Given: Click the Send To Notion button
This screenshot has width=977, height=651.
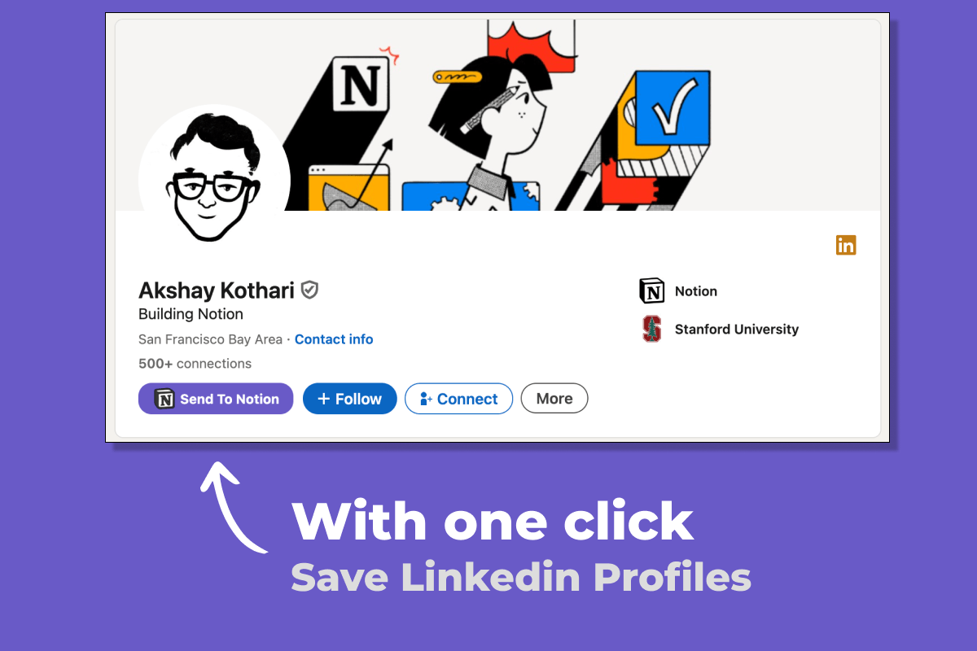Looking at the screenshot, I should pyautogui.click(x=216, y=399).
